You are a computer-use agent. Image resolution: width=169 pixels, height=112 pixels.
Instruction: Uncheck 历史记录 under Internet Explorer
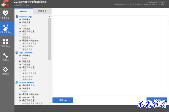(x=20, y=89)
